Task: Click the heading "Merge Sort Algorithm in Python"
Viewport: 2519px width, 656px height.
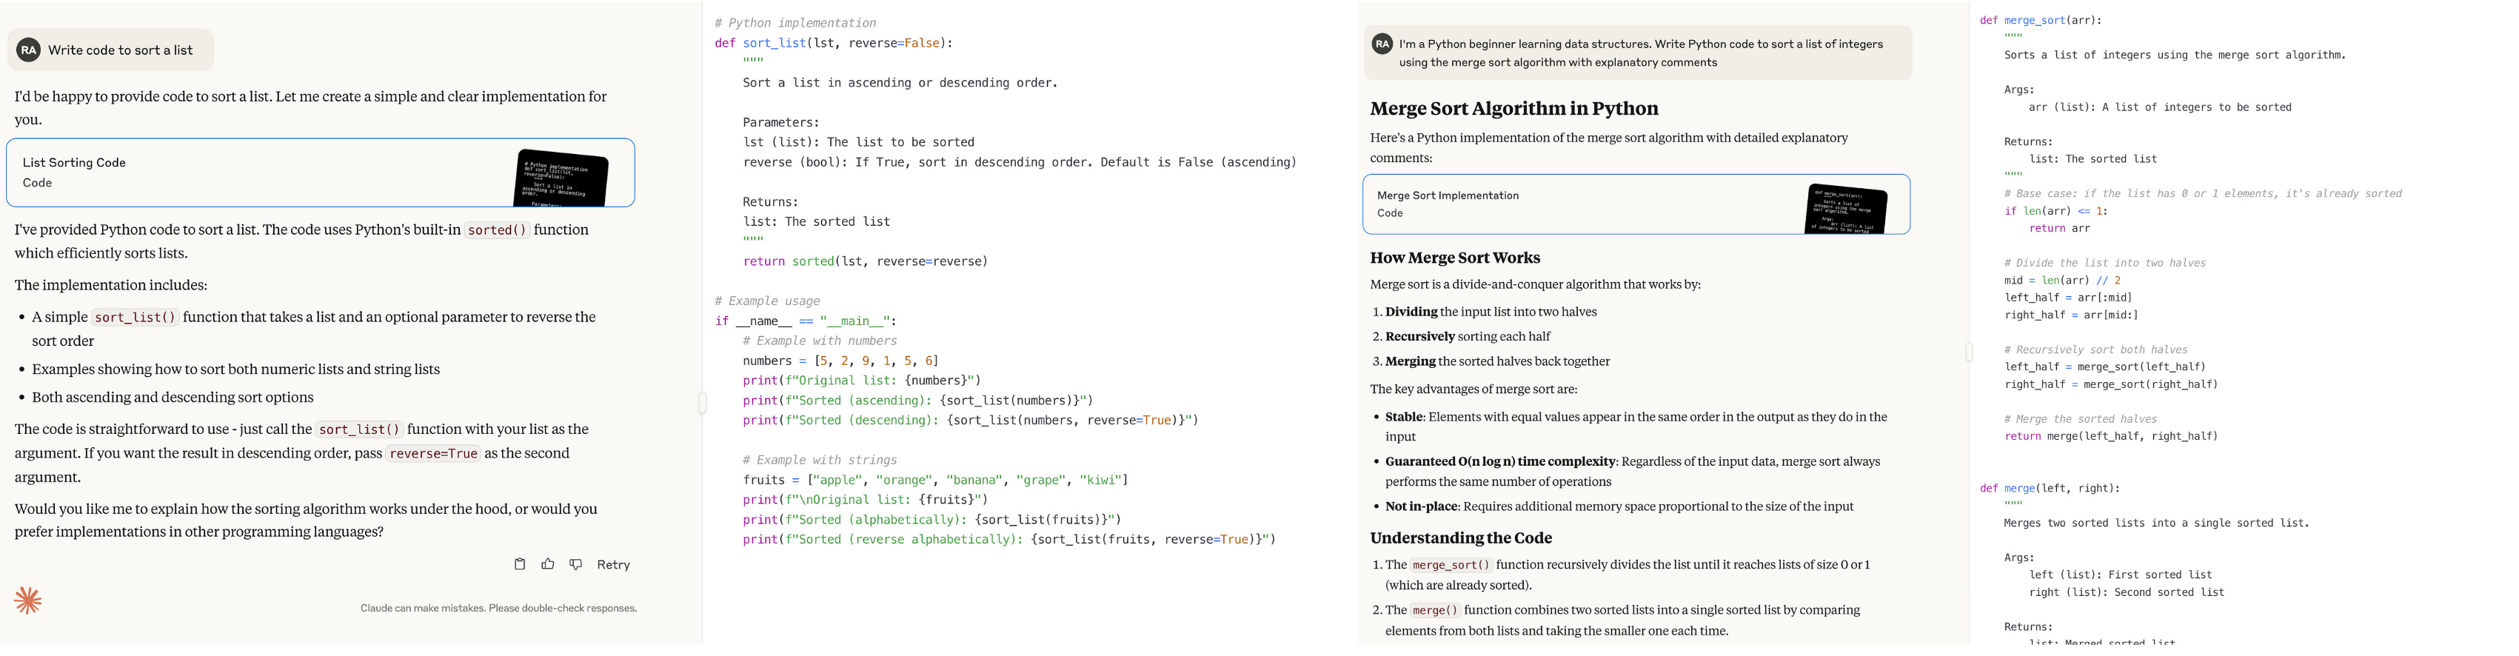Action: pos(1513,109)
